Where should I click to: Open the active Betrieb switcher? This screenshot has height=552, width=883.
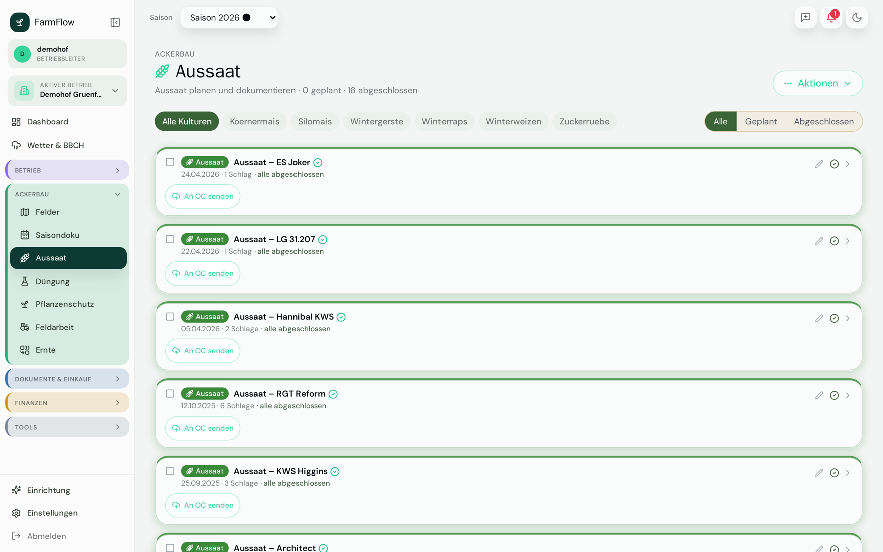67,91
